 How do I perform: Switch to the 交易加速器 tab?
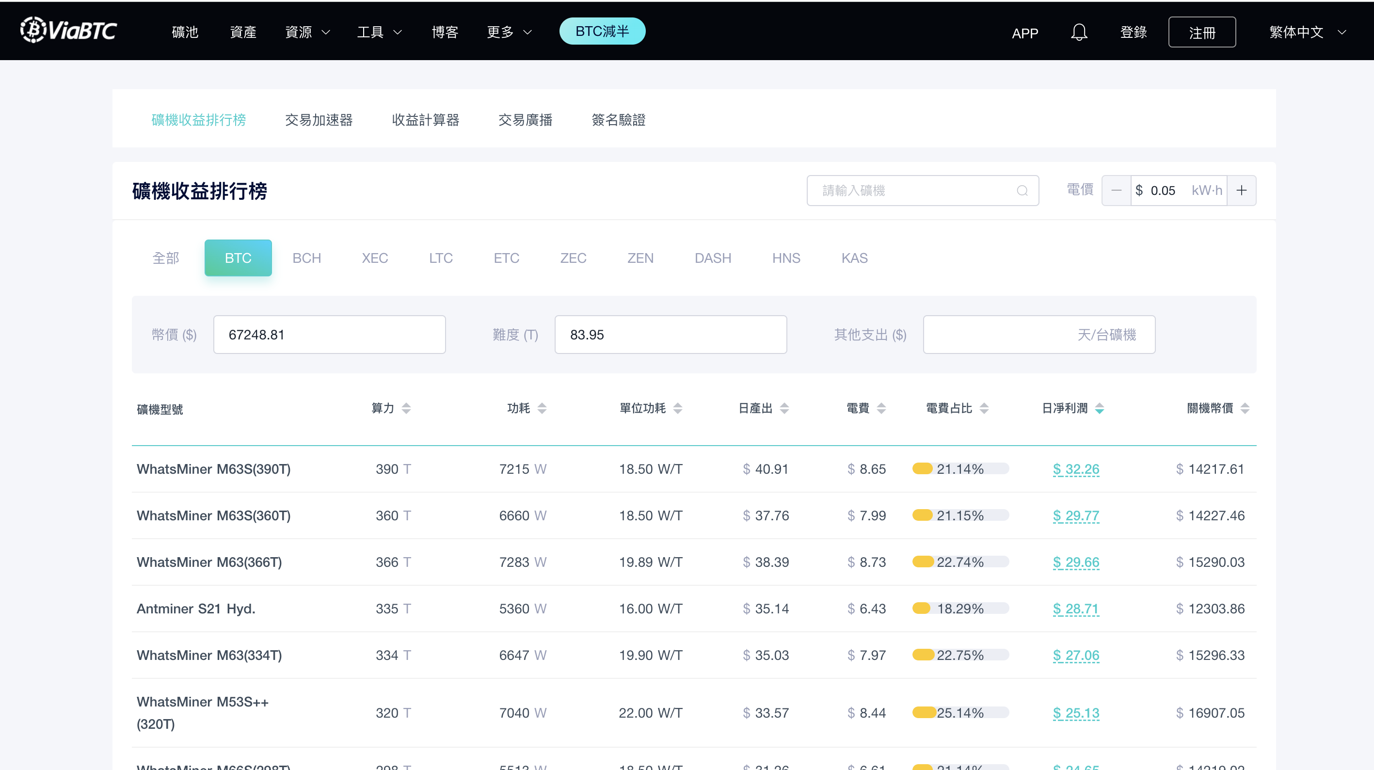[319, 120]
